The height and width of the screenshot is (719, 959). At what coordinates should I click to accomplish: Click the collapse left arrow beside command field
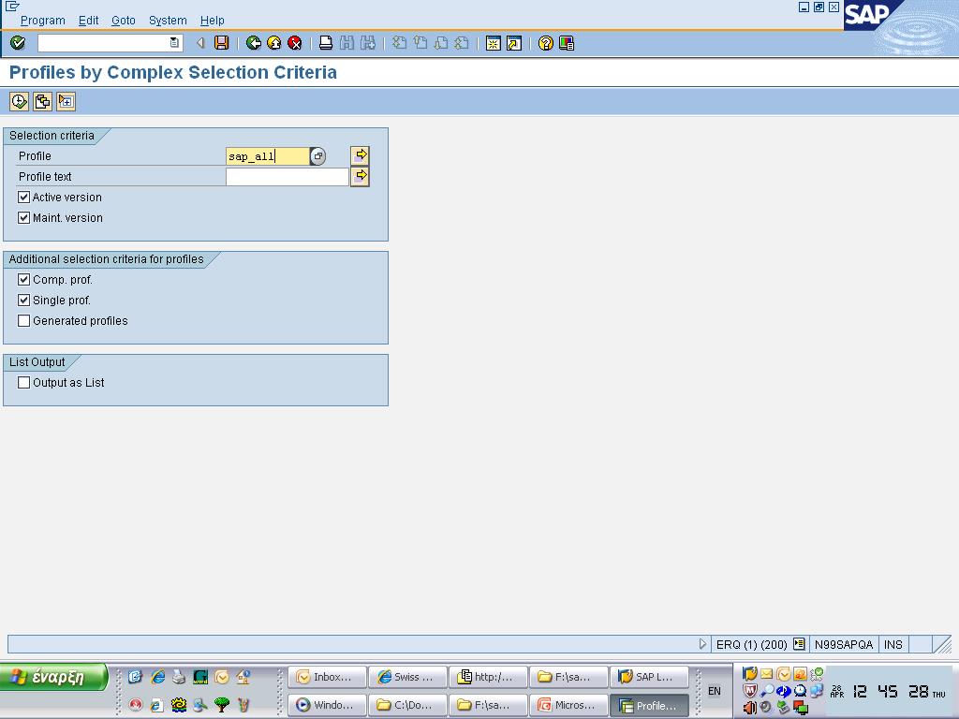click(x=200, y=43)
